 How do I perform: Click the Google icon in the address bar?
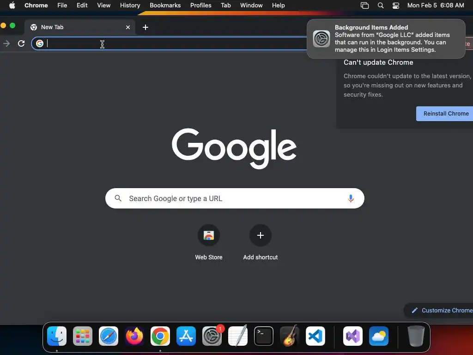pos(40,43)
